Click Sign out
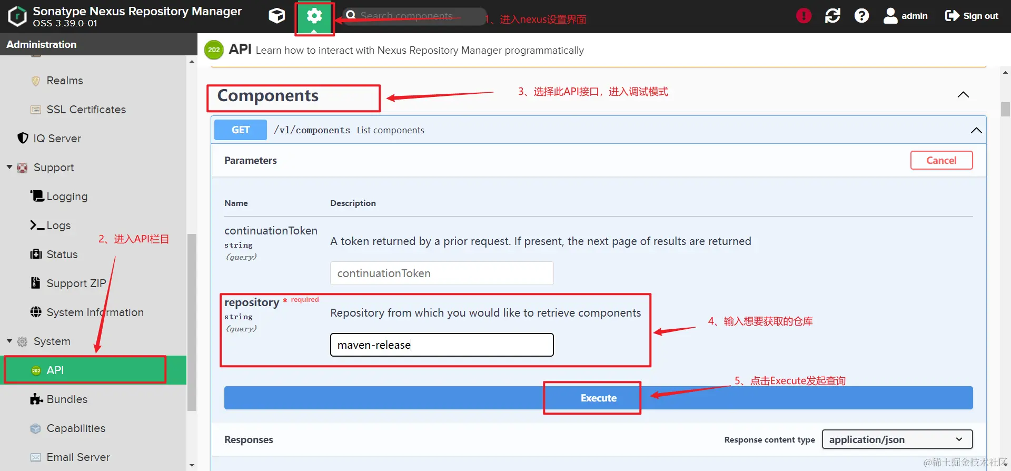Viewport: 1011px width, 471px height. pyautogui.click(x=972, y=16)
